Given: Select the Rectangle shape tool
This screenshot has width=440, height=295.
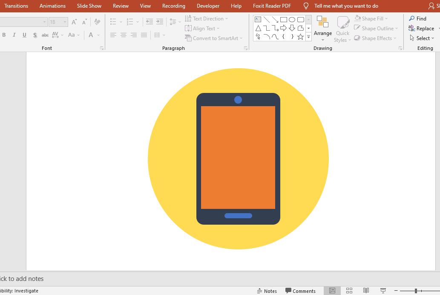Looking at the screenshot, I should (284, 19).
